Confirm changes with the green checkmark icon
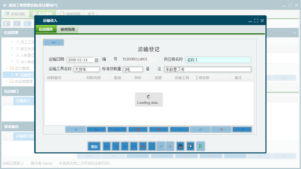 click(x=161, y=146)
